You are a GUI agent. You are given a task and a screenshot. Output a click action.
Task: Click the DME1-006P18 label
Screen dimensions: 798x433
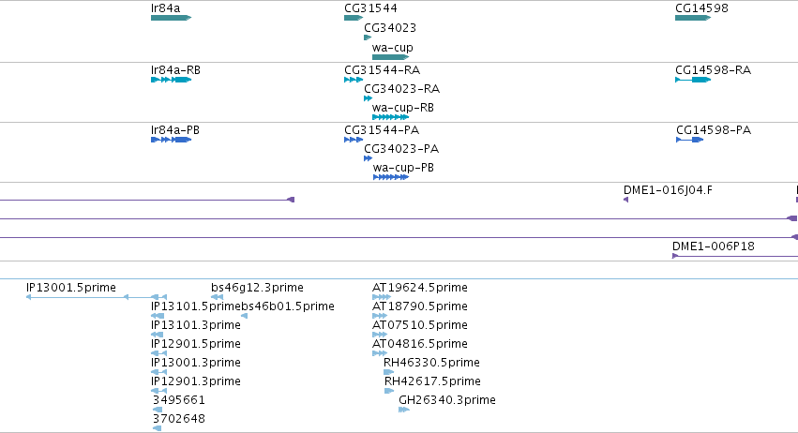713,246
